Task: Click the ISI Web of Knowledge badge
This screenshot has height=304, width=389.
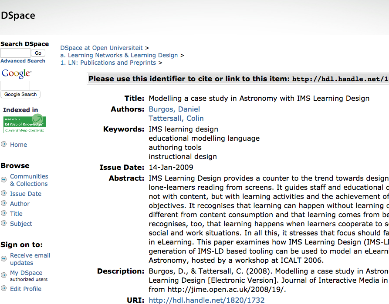Action: tap(24, 124)
